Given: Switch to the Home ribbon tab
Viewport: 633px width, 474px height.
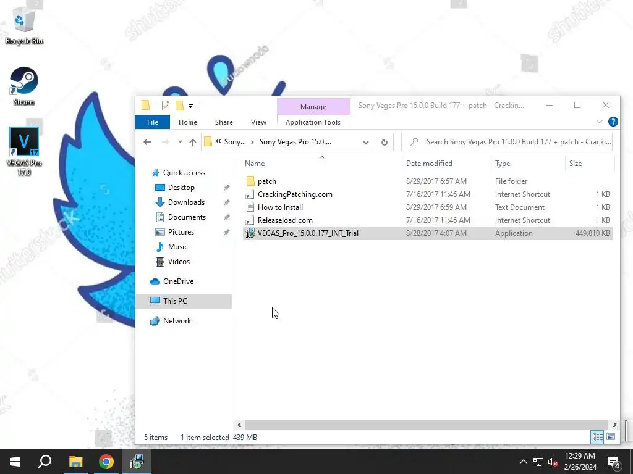Looking at the screenshot, I should click(188, 122).
